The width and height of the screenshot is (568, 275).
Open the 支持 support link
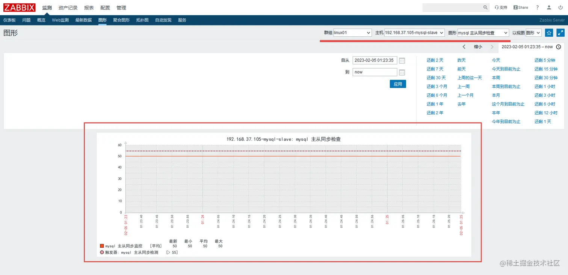click(x=501, y=7)
